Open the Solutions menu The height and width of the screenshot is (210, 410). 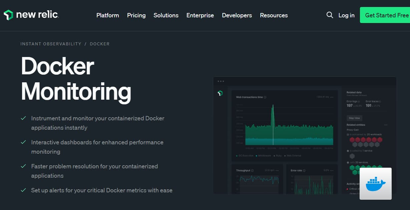166,15
